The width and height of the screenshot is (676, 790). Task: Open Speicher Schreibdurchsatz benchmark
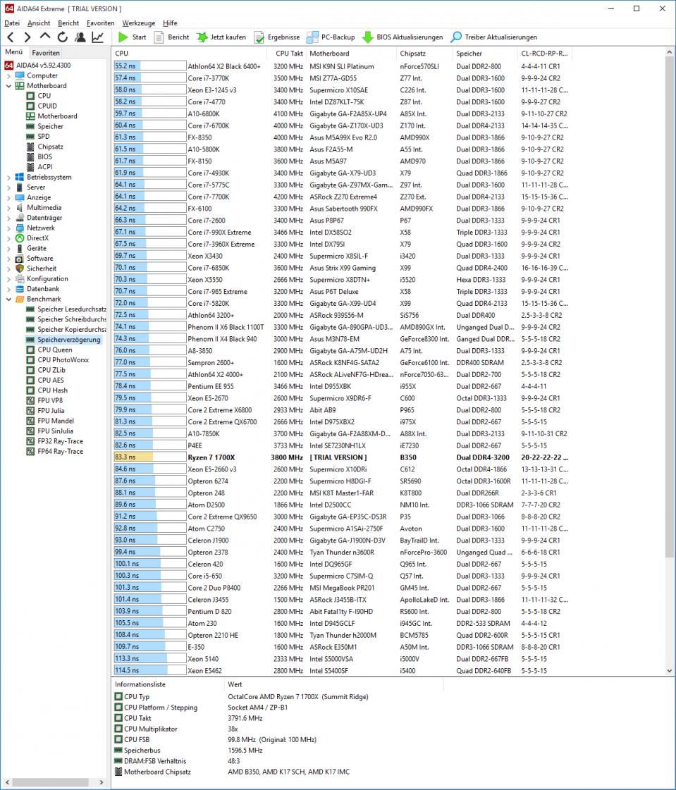66,319
